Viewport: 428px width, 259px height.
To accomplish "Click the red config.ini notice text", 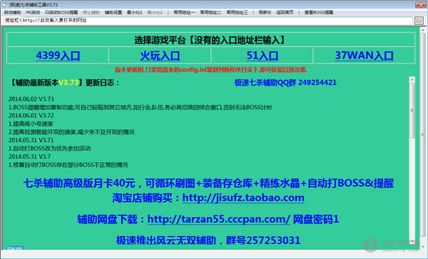I will click(x=211, y=70).
